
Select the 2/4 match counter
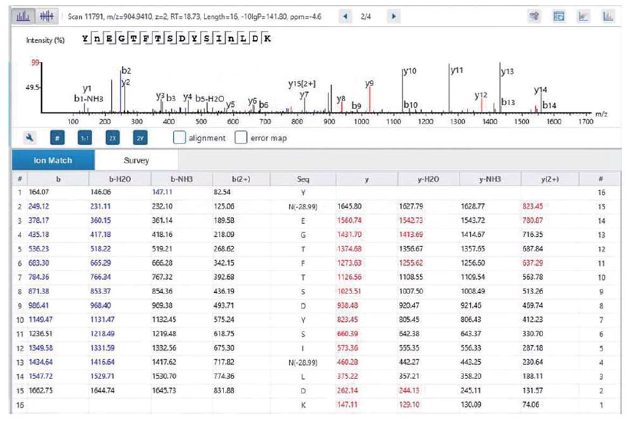(366, 17)
